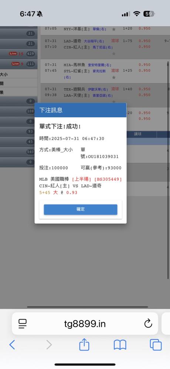Open the Live 111 sidebar category
This screenshot has width=170, height=369.
(18, 64)
